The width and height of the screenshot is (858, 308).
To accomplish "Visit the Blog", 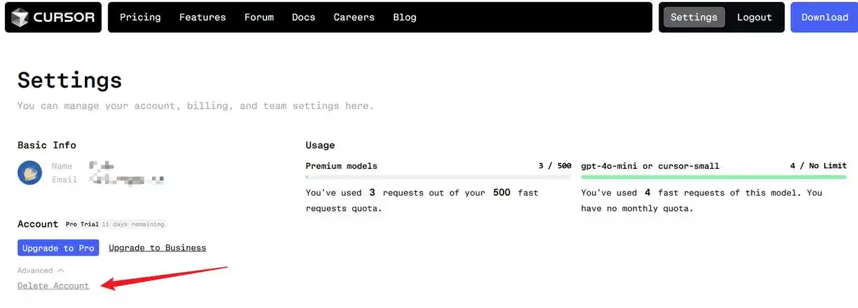I will (x=405, y=17).
